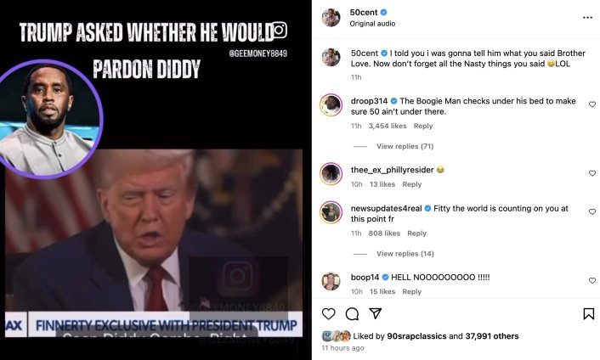Reply to droop314's comment
The image size is (600, 360).
click(x=423, y=127)
